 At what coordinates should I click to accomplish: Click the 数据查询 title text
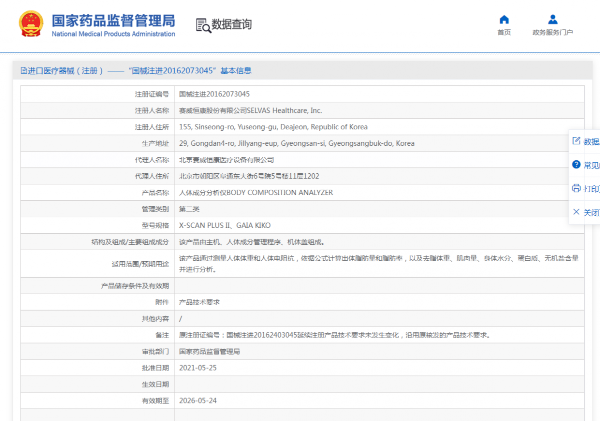click(x=231, y=24)
